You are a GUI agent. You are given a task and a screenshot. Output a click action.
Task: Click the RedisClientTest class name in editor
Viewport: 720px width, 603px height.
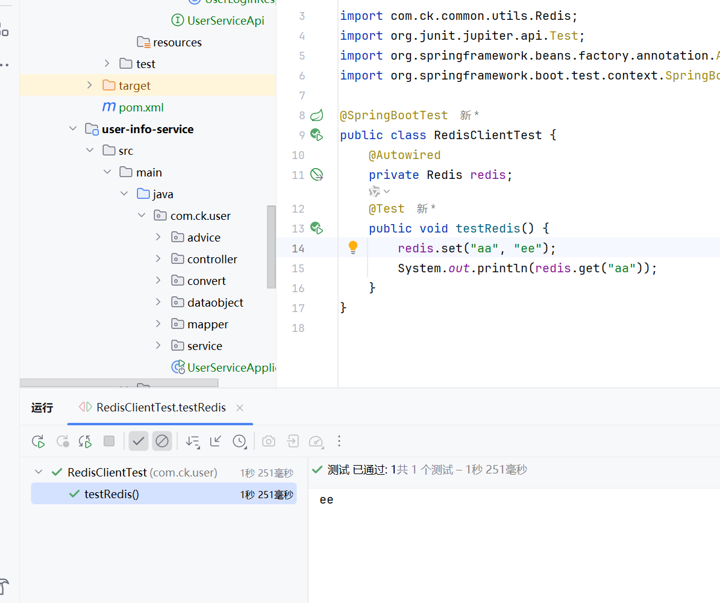pyautogui.click(x=487, y=135)
